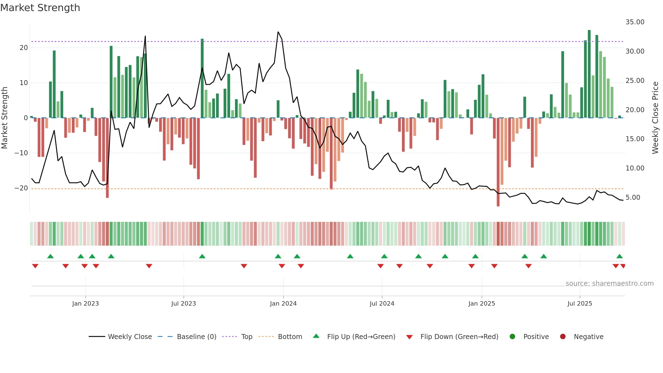Click the sharemaestro.com source text
Screen dimensions: 663x373
coord(610,283)
